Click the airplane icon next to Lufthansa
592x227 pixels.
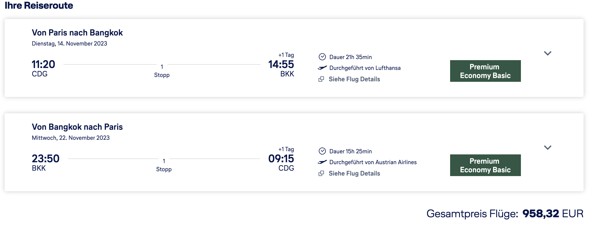tap(322, 68)
